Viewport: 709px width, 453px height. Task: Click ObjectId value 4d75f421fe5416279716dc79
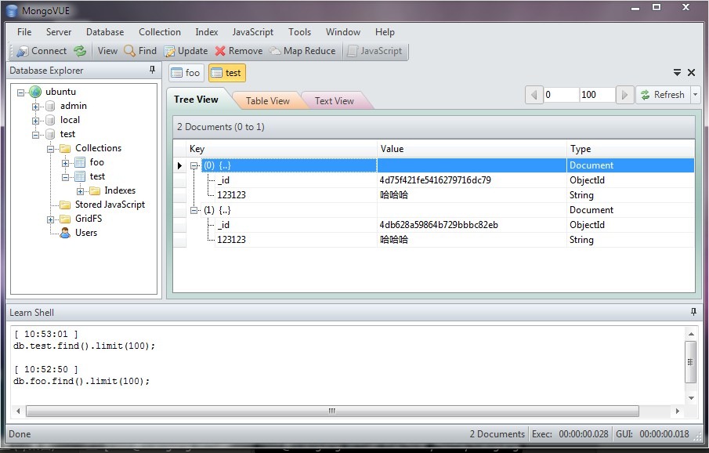[435, 180]
